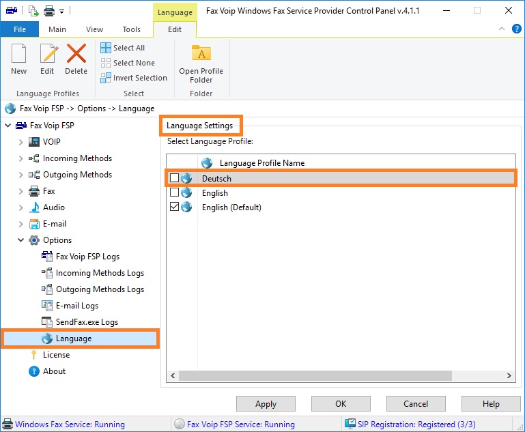The image size is (525, 432).
Task: Switch to the Edit ribbon tab
Action: click(x=175, y=29)
